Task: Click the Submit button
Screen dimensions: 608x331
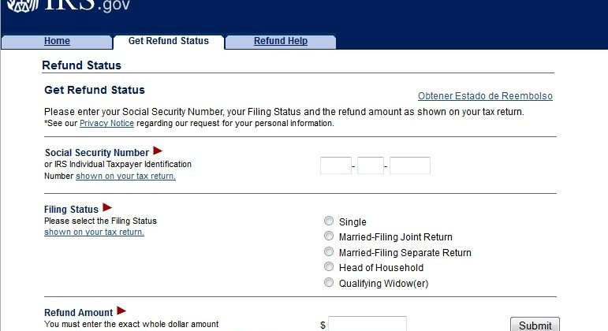Action: coord(535,325)
